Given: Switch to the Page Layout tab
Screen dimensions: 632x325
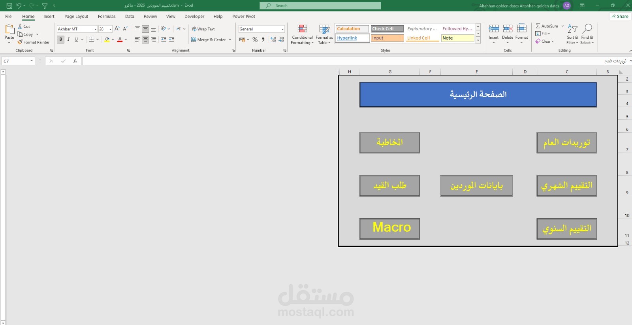Looking at the screenshot, I should coord(76,17).
